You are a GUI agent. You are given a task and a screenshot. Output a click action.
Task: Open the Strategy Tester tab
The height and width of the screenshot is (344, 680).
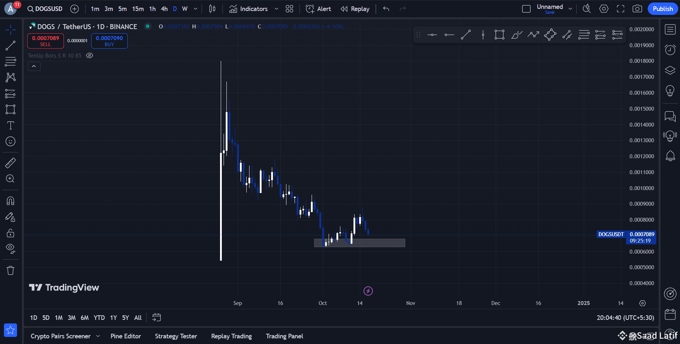tap(176, 336)
